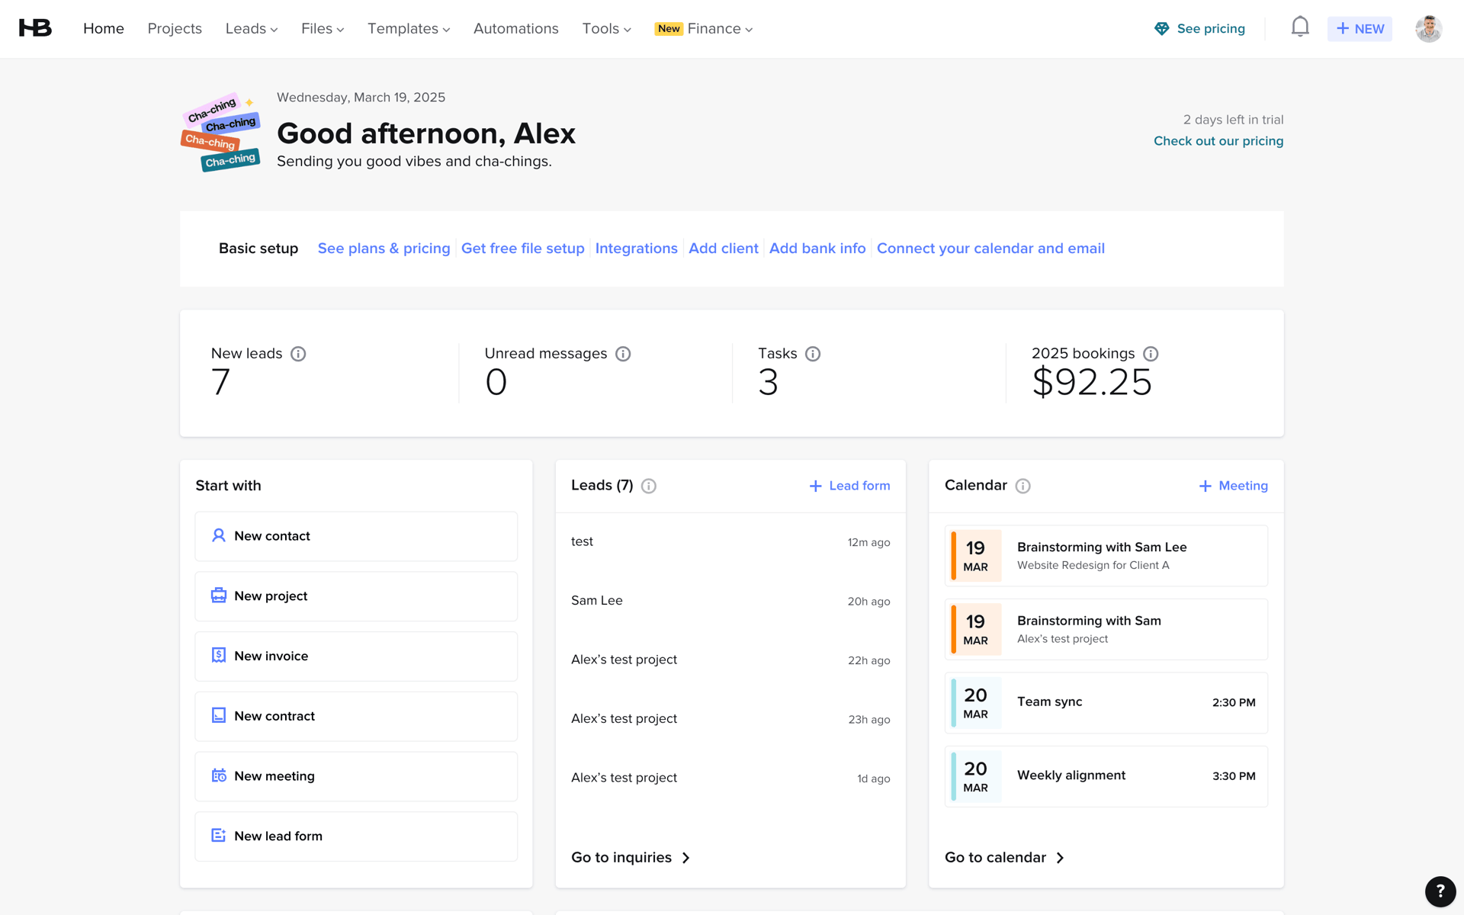Click See plans & pricing
1464x915 pixels.
click(384, 249)
